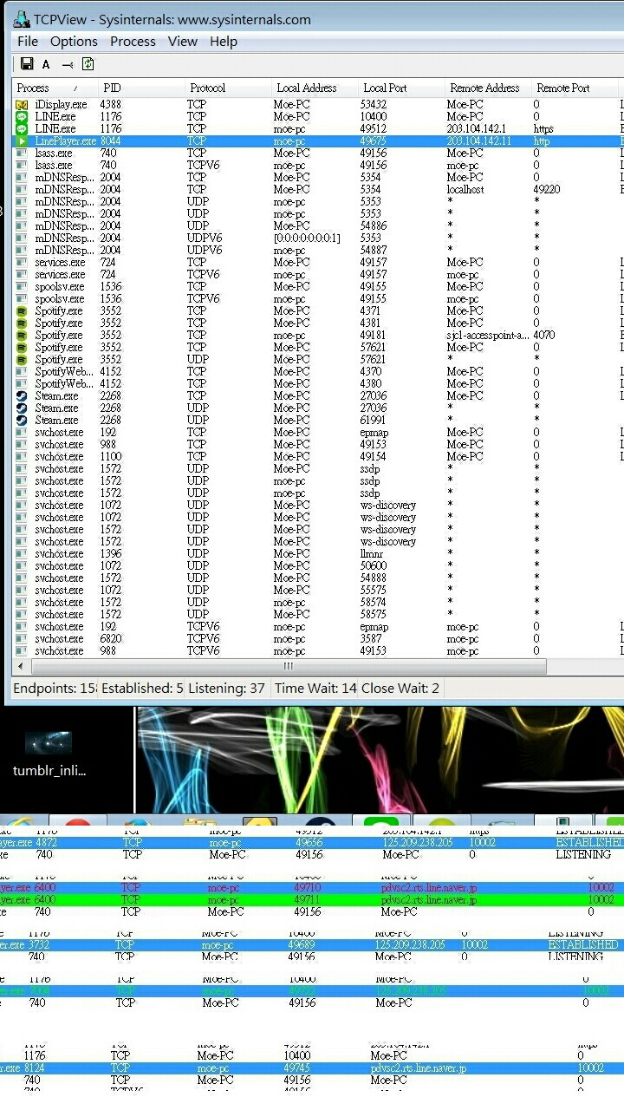Click the svchost.exe icon in PID 1396 row
The image size is (624, 1110).
22,553
